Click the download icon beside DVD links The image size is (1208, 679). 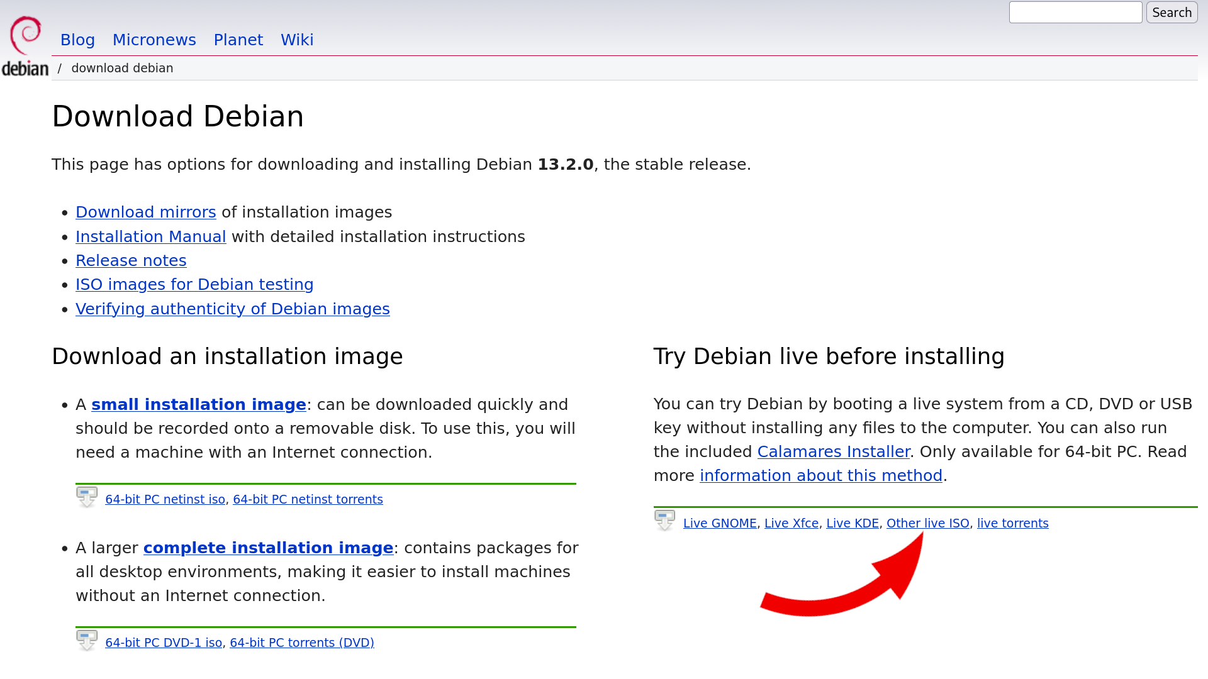point(87,640)
